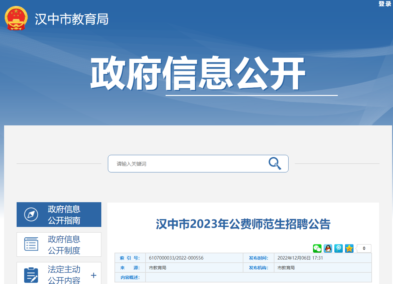Screen dimensions: 393x284
Task: Click the national emblem logo
Action: [x=16, y=18]
